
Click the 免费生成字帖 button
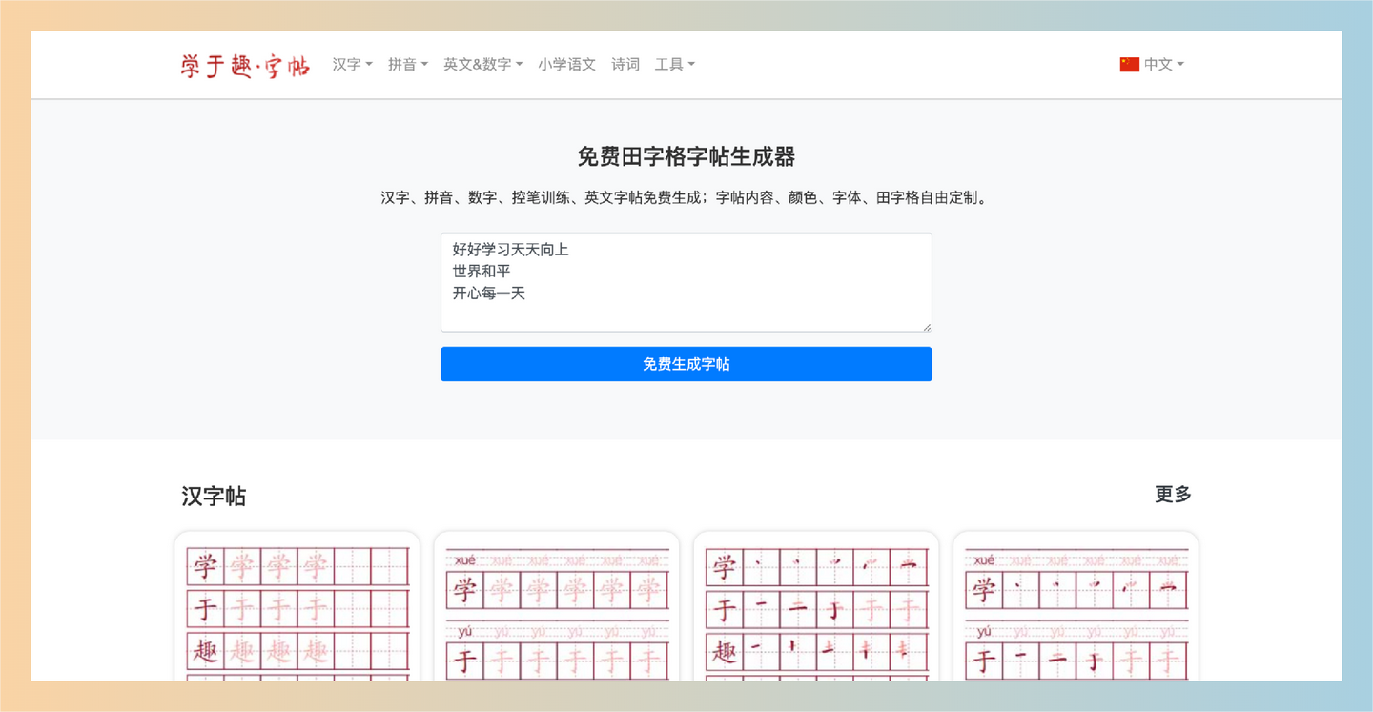686,364
